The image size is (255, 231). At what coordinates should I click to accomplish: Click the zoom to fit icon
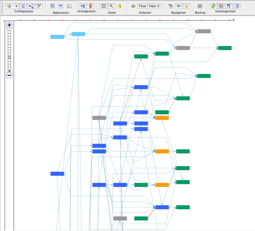coord(104,6)
